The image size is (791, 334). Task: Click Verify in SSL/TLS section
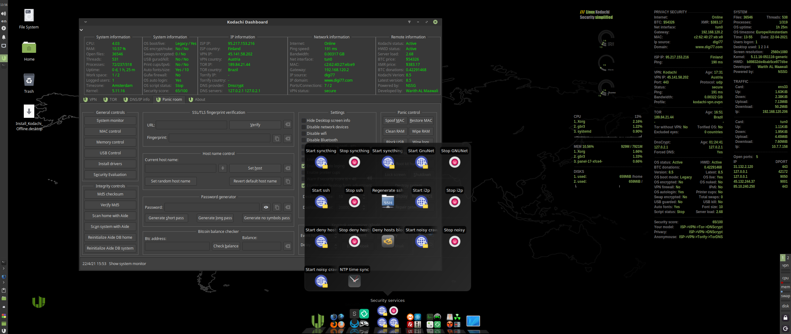point(255,125)
